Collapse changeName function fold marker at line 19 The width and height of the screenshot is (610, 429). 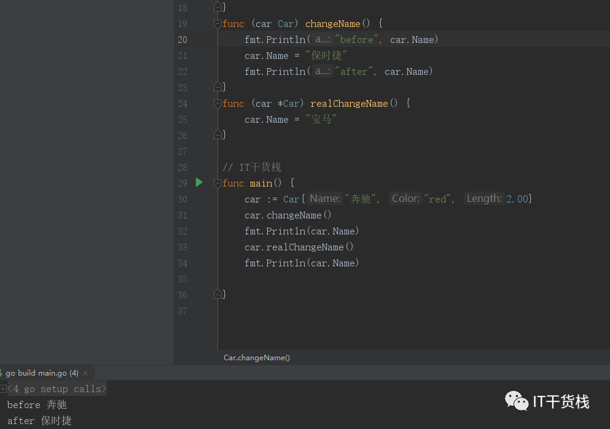pyautogui.click(x=217, y=24)
